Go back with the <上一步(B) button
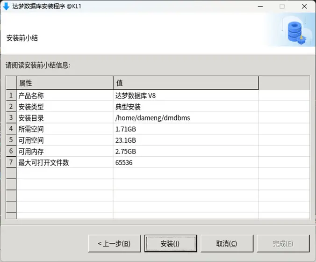The width and height of the screenshot is (316, 262). pos(115,243)
